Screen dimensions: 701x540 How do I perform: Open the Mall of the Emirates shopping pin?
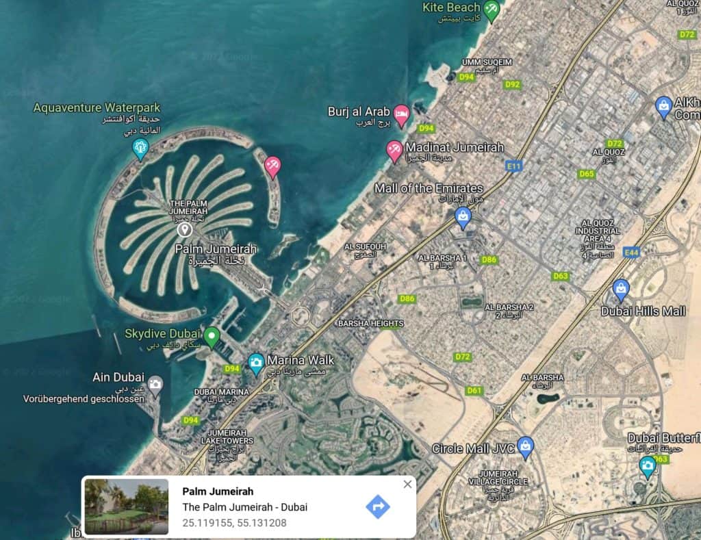463,217
